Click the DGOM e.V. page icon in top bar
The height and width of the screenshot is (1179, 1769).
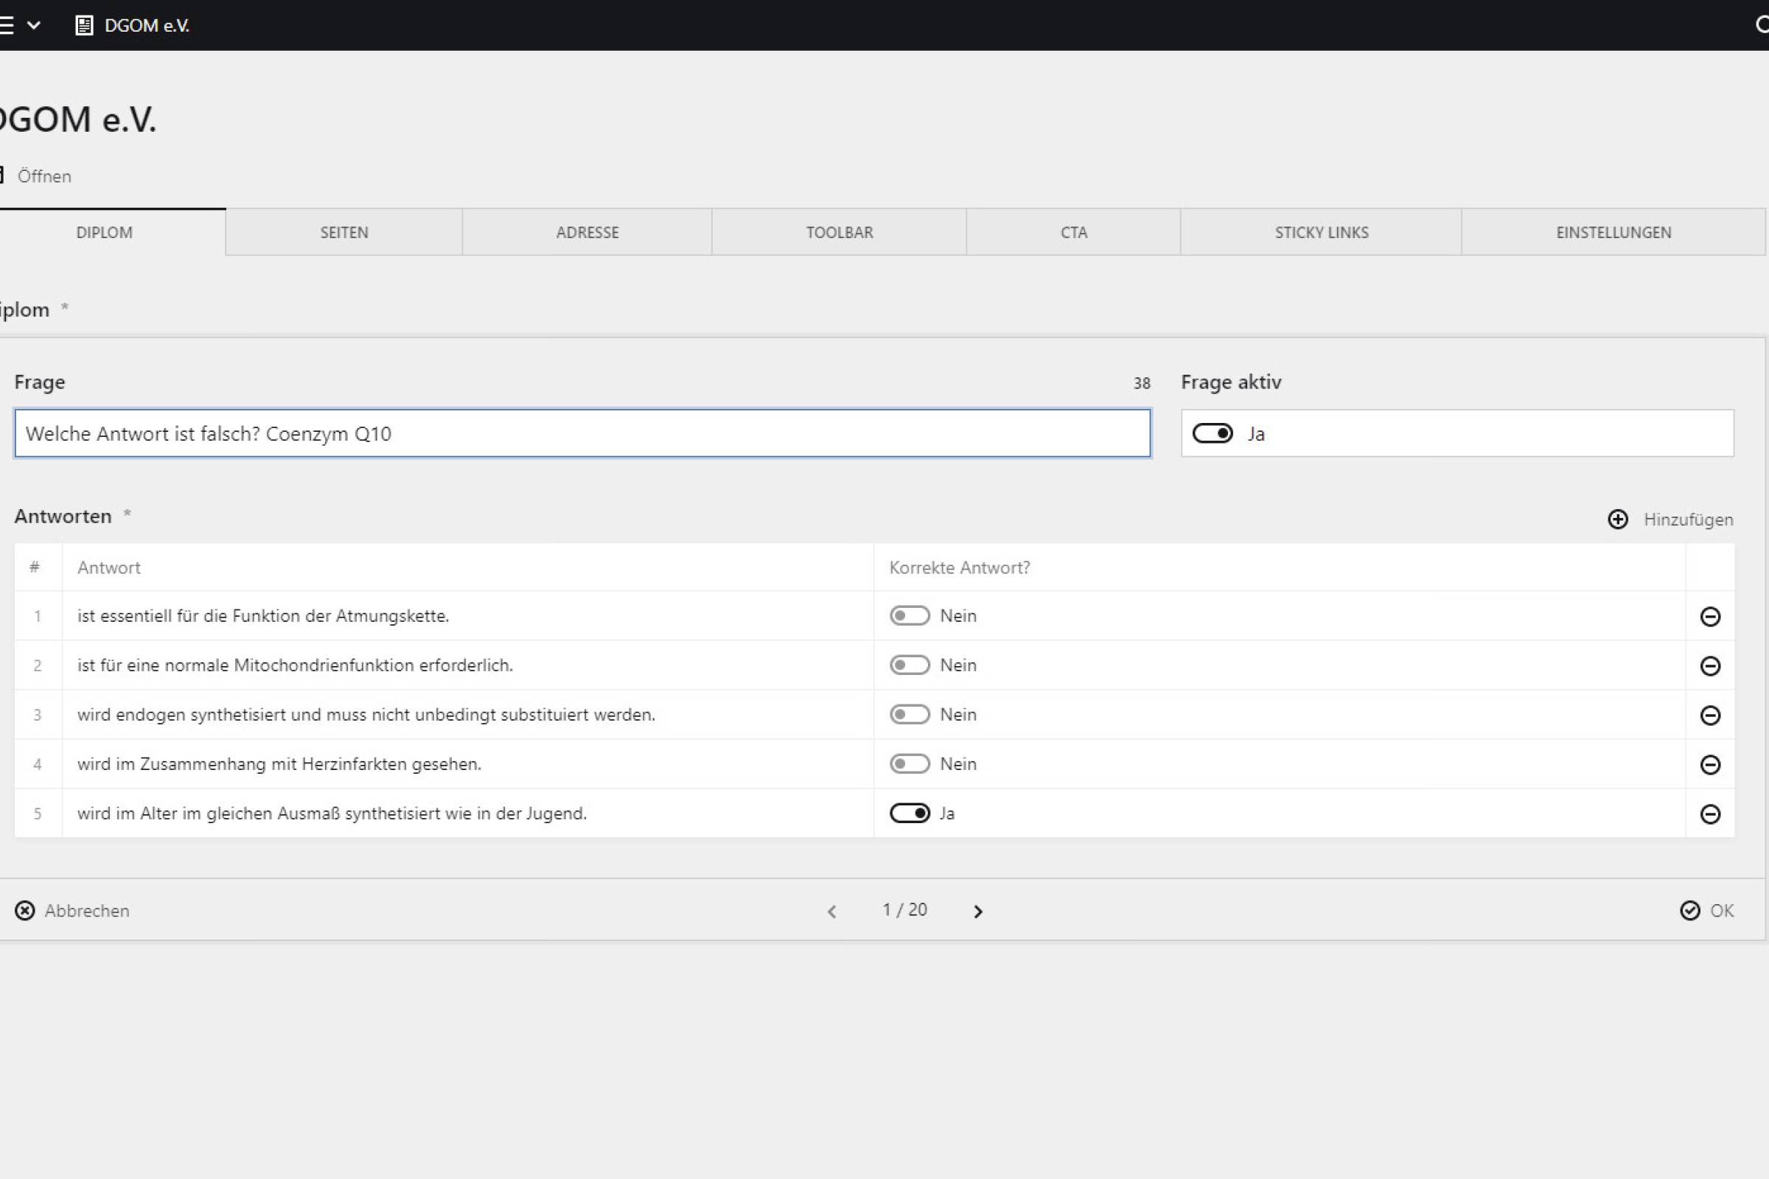click(x=84, y=26)
